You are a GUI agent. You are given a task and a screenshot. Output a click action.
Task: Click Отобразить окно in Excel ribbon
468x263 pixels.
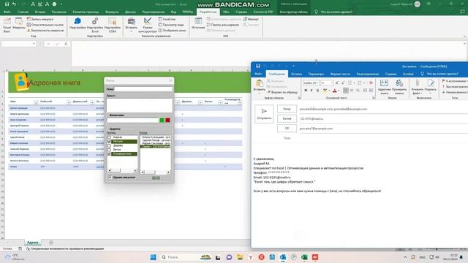pyautogui.click(x=172, y=31)
